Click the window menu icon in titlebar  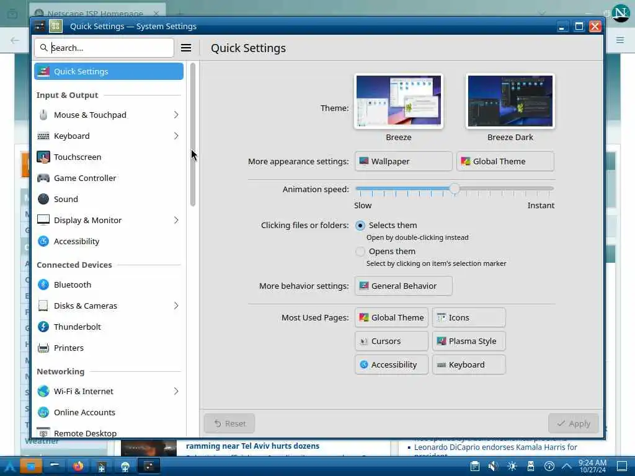point(39,26)
